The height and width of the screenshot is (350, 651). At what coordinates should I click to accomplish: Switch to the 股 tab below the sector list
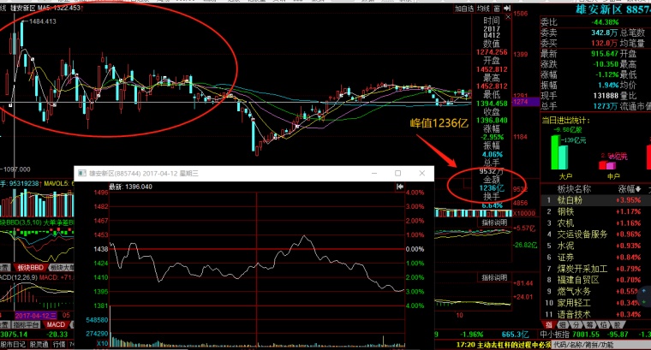[618, 324]
